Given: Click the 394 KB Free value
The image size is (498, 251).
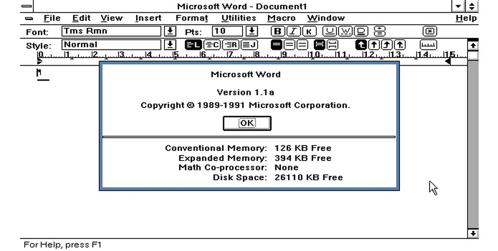Looking at the screenshot, I should [303, 158].
